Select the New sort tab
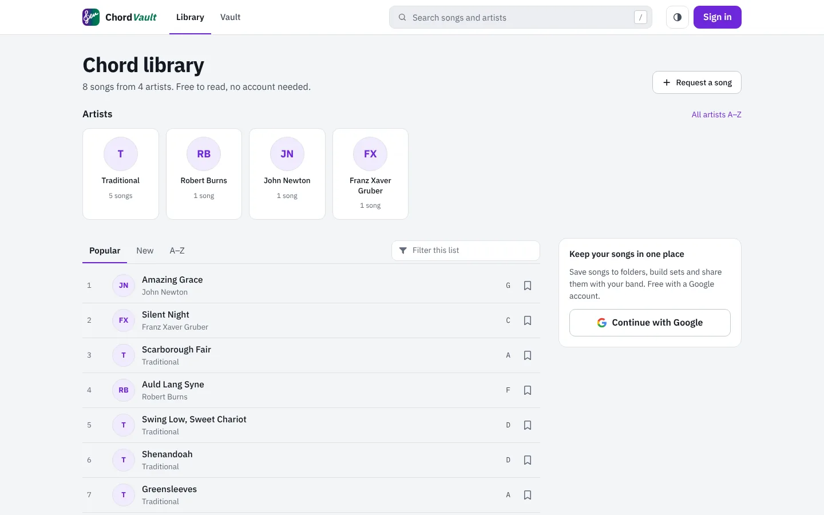Viewport: 824px width, 515px height. click(145, 251)
